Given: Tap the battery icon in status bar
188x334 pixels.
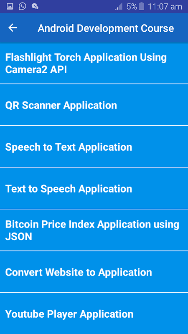Looking at the screenshot, I should (141, 6).
